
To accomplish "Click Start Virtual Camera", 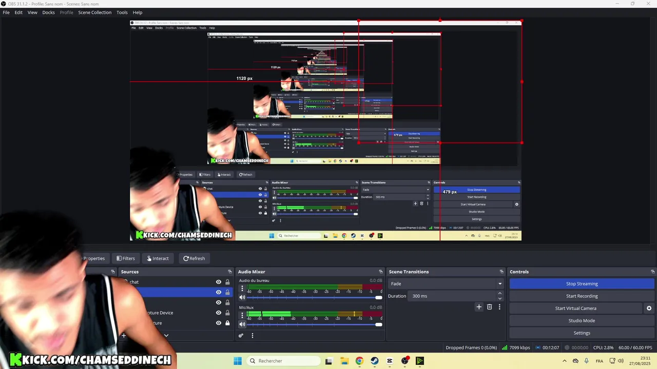I will 575,308.
